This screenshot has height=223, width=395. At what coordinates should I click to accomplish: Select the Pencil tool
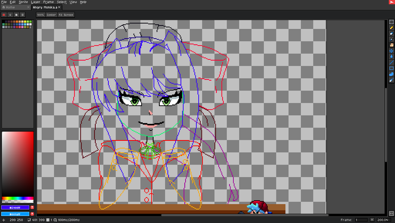click(x=391, y=28)
